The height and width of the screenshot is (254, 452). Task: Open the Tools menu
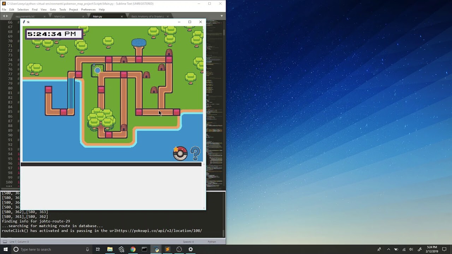click(x=63, y=10)
